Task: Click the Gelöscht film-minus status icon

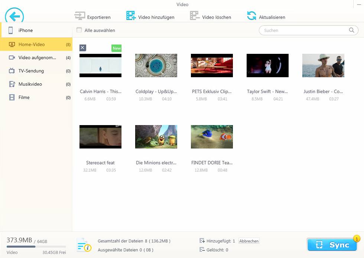Action: pyautogui.click(x=202, y=249)
